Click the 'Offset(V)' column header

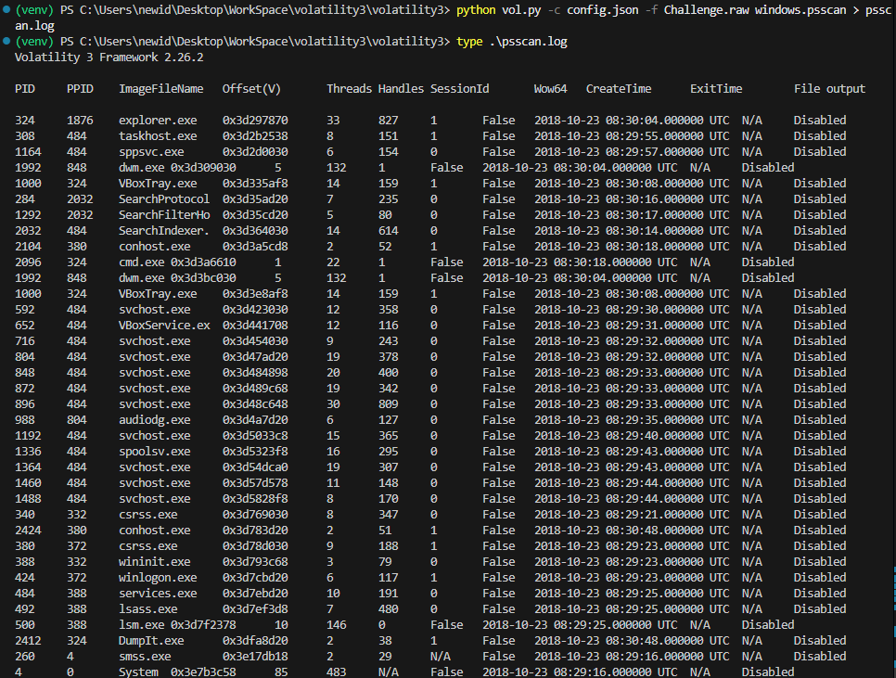click(251, 88)
